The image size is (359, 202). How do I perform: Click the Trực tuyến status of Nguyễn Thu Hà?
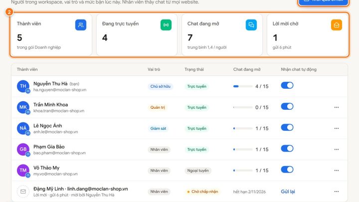(196, 87)
